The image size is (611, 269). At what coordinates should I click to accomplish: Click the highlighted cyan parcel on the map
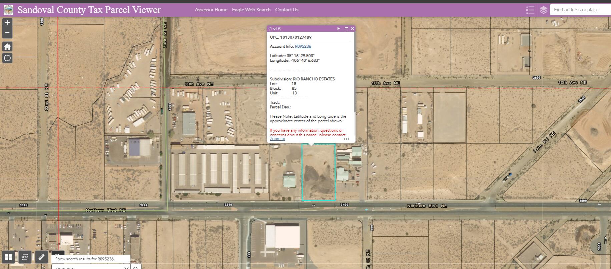(319, 172)
